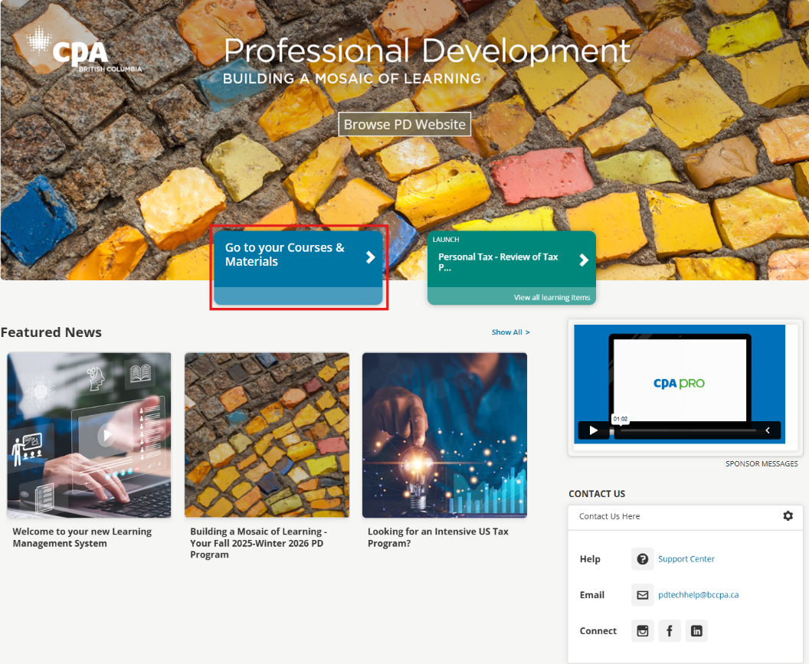Click the pdtechhelp@bccpa.ca email link
This screenshot has width=809, height=664.
[x=698, y=595]
